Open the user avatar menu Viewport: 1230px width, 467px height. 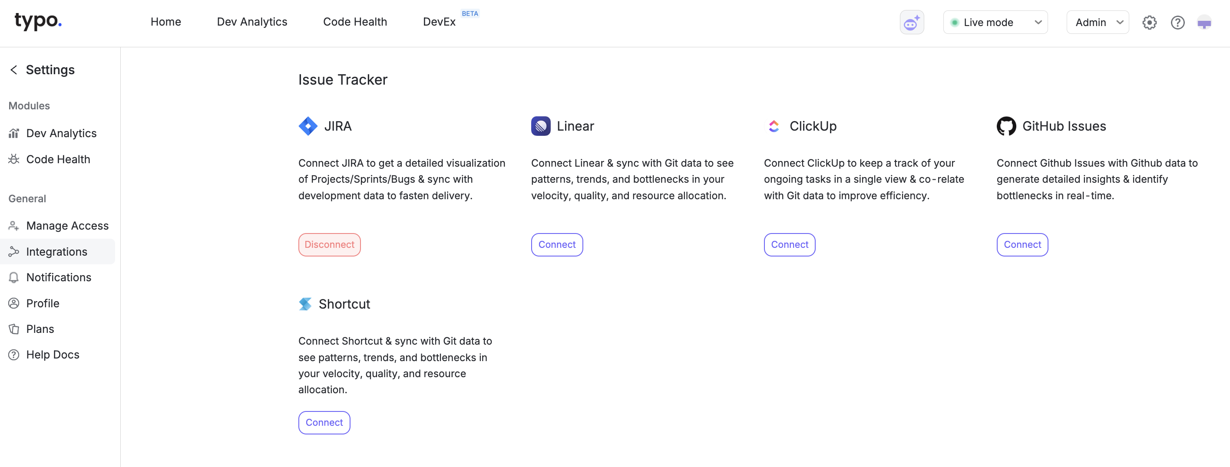(1204, 23)
